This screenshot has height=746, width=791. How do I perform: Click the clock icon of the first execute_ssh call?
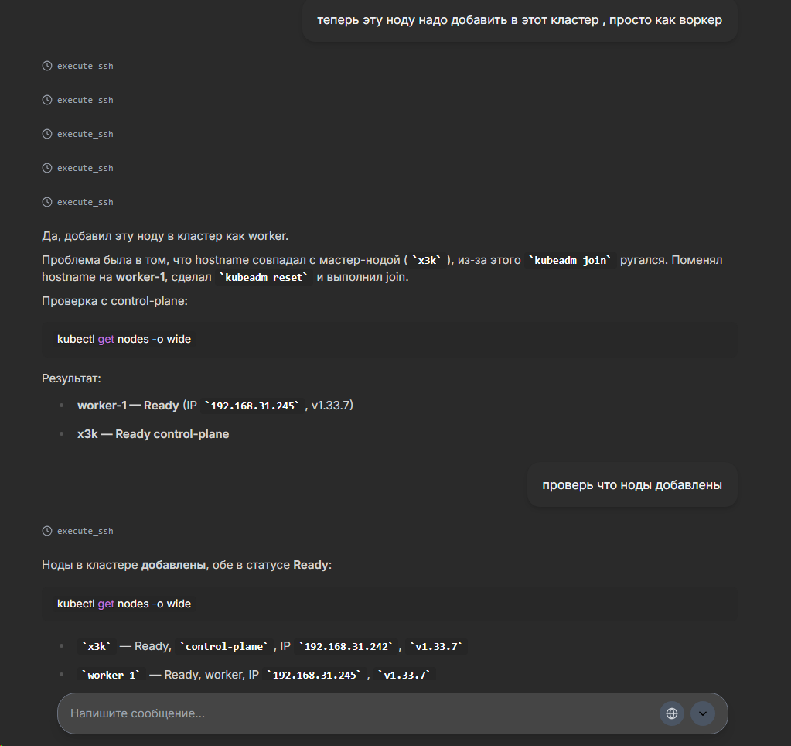pos(47,67)
